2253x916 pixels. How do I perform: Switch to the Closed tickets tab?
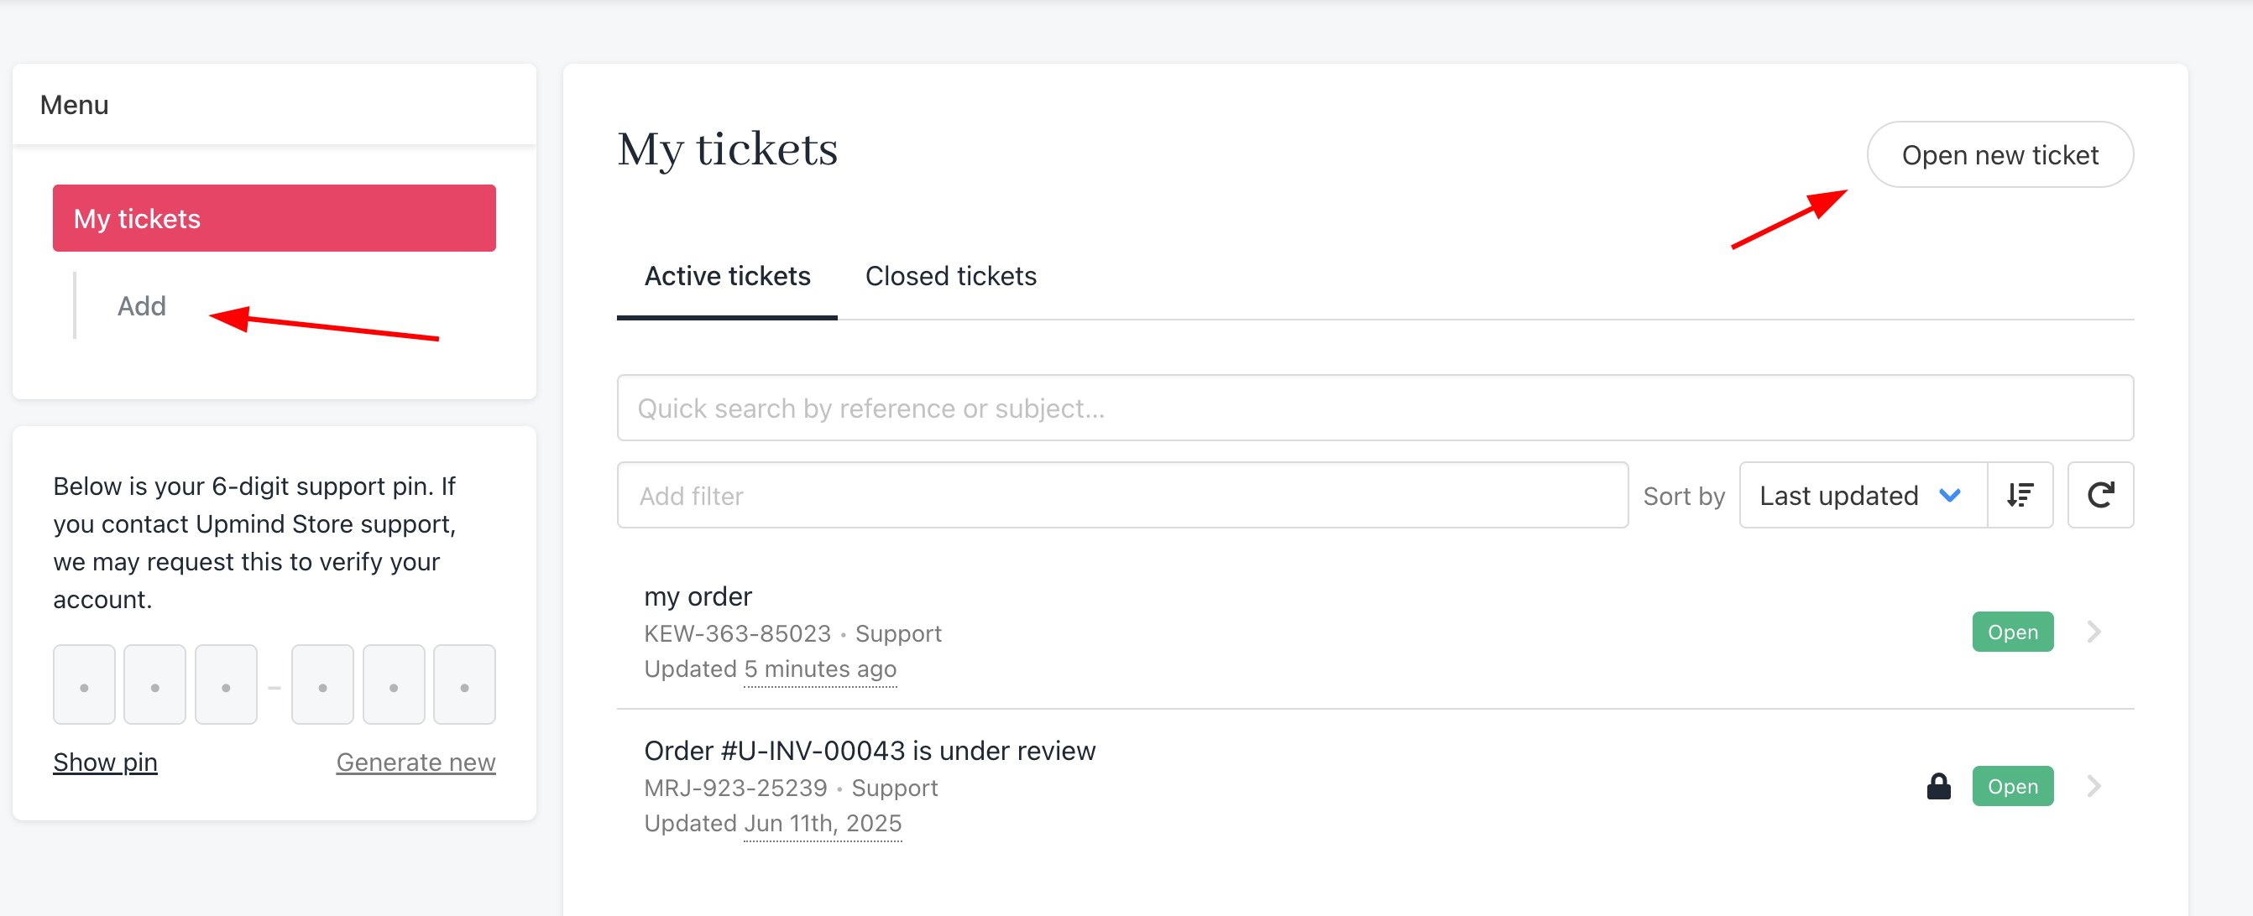point(951,276)
